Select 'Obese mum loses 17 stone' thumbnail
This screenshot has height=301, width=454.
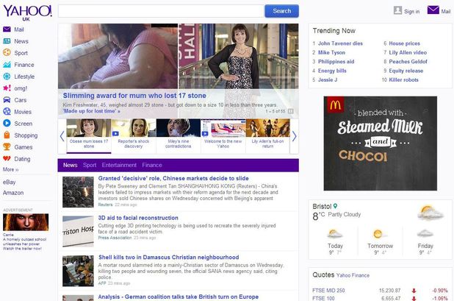coord(89,135)
